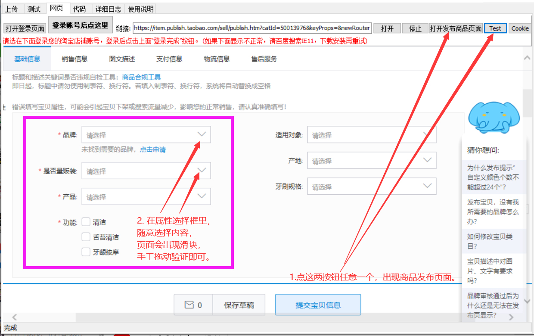Open the 测试 tab

coord(34,9)
